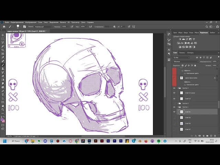Open brush opacity dropdown arrow
This screenshot has height=165, width=220.
coord(68,27)
